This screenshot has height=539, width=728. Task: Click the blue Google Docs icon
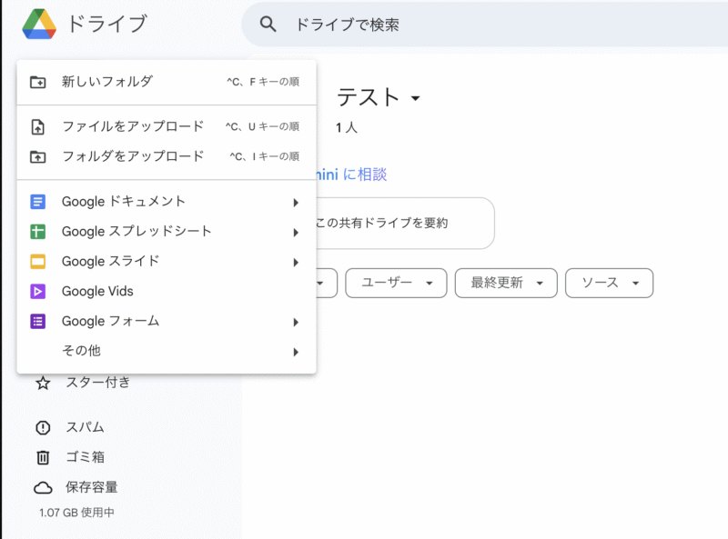(x=38, y=202)
